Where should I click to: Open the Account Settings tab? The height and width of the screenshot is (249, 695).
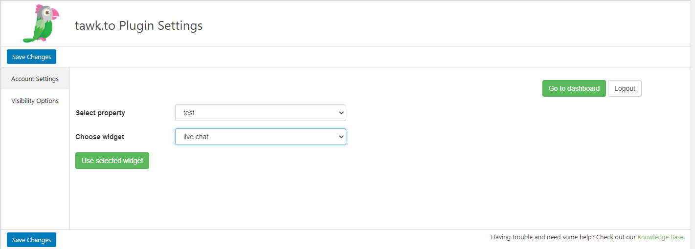[x=35, y=79]
